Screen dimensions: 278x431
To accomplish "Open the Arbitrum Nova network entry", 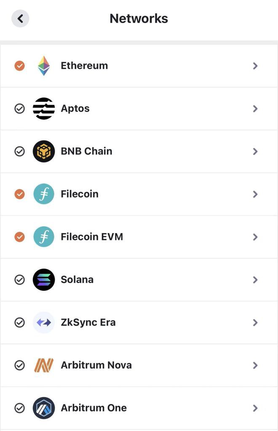I will (96, 365).
